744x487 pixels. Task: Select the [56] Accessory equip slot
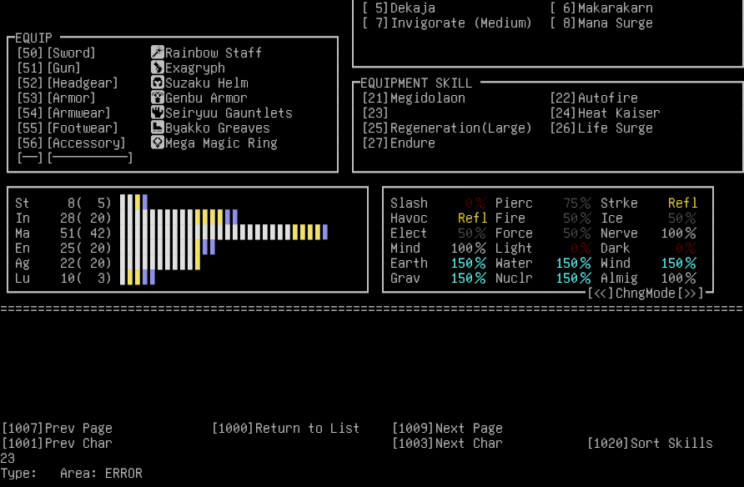71,143
